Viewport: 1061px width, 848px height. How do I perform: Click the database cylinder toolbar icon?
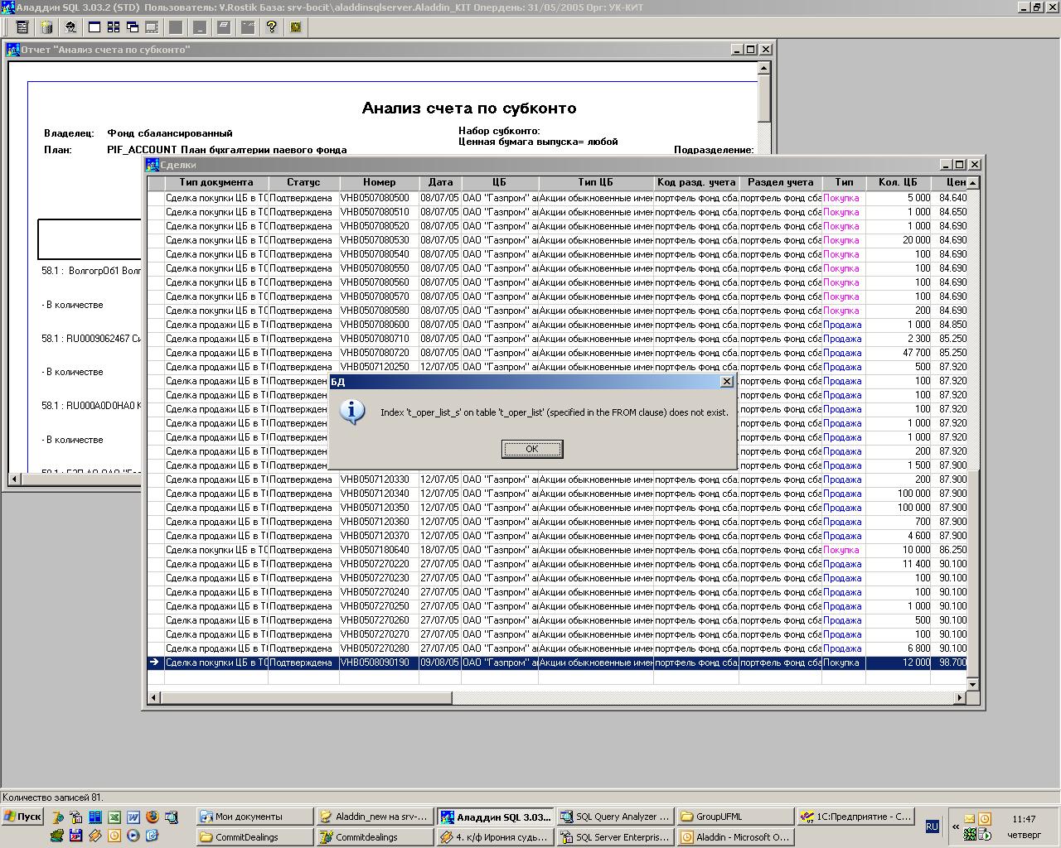tap(46, 27)
